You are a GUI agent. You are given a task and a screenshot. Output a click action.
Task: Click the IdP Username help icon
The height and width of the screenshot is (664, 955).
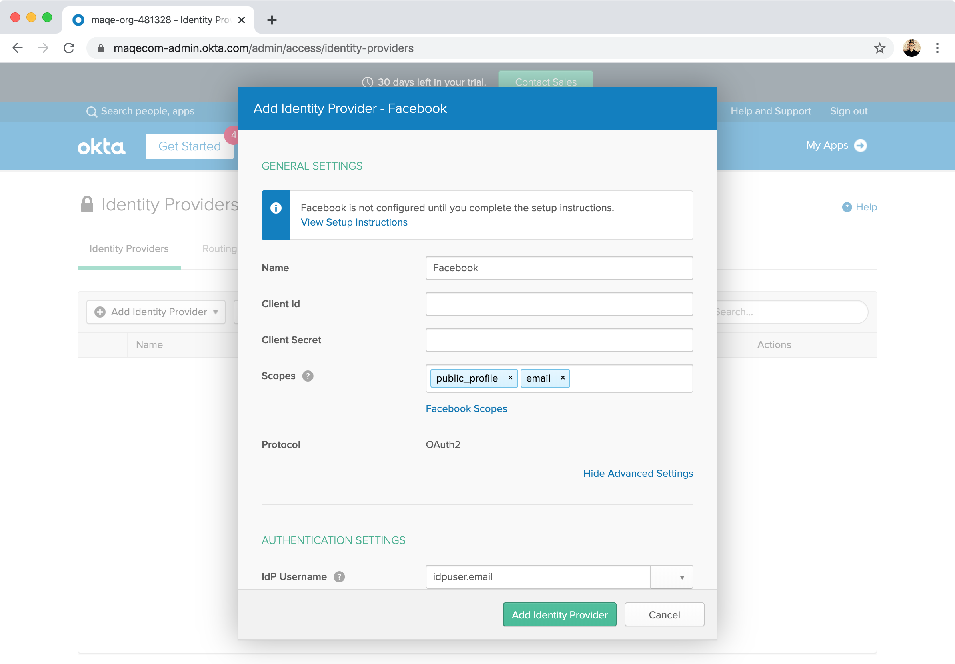click(x=339, y=577)
